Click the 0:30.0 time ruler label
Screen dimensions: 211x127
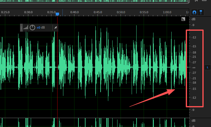tap(28, 12)
